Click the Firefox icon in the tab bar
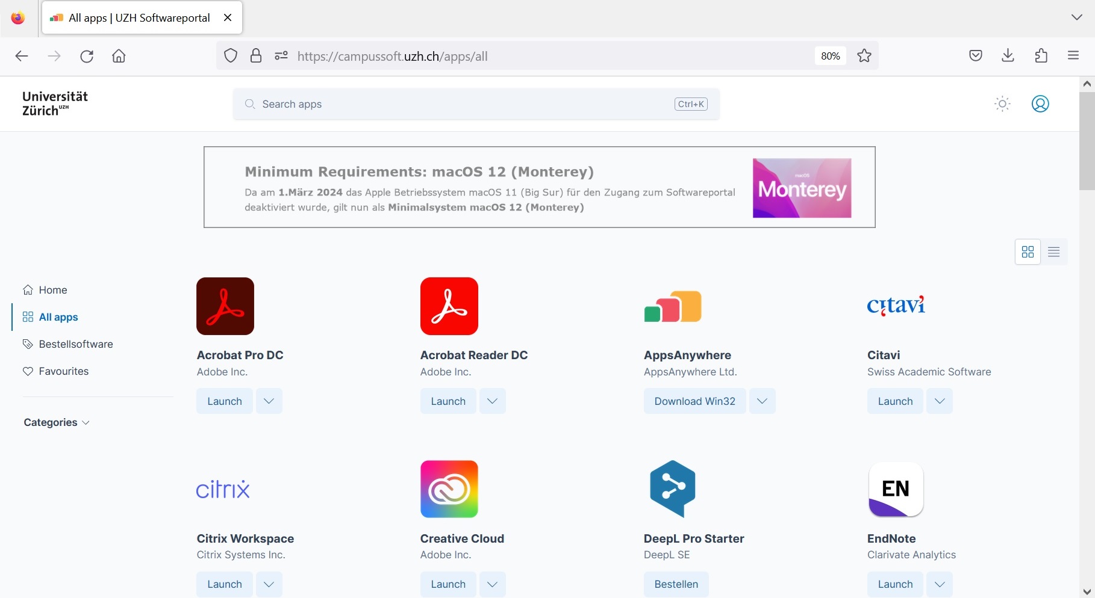 [18, 17]
